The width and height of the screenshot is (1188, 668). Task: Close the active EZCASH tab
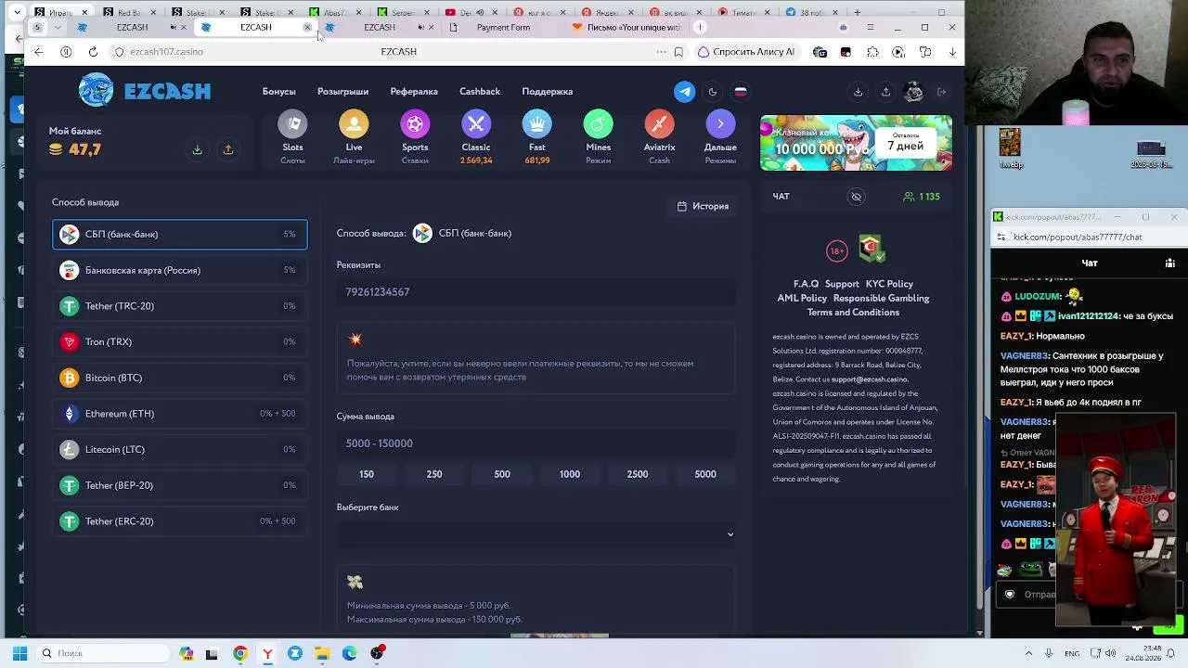pos(307,27)
